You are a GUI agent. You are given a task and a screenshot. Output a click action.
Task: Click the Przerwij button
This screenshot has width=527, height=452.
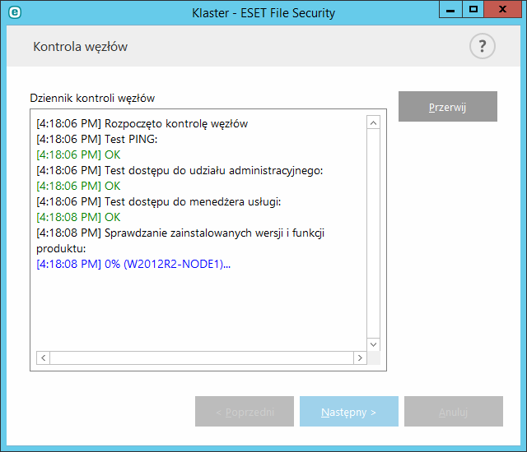click(x=448, y=106)
